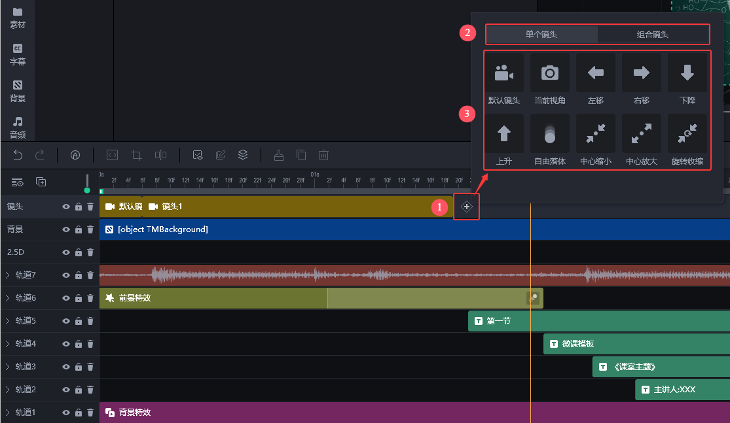Open the 字幕 subtitles panel
This screenshot has height=423, width=730.
(18, 54)
